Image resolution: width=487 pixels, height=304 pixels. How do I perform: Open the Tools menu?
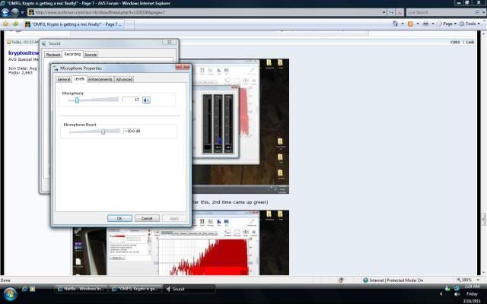tap(469, 24)
